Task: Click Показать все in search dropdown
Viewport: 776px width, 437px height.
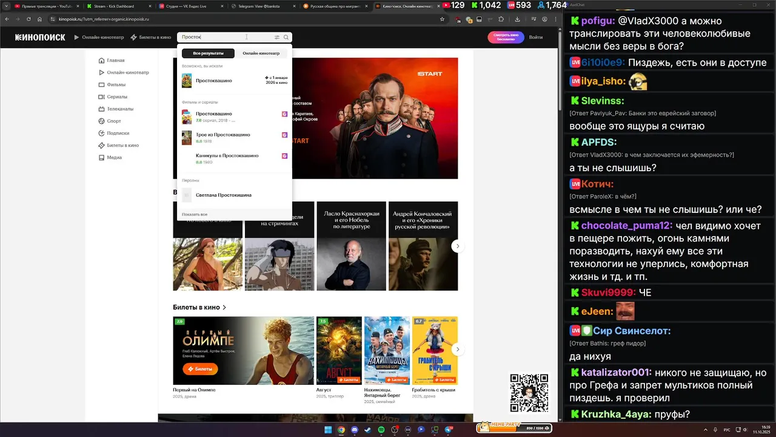Action: pyautogui.click(x=195, y=214)
